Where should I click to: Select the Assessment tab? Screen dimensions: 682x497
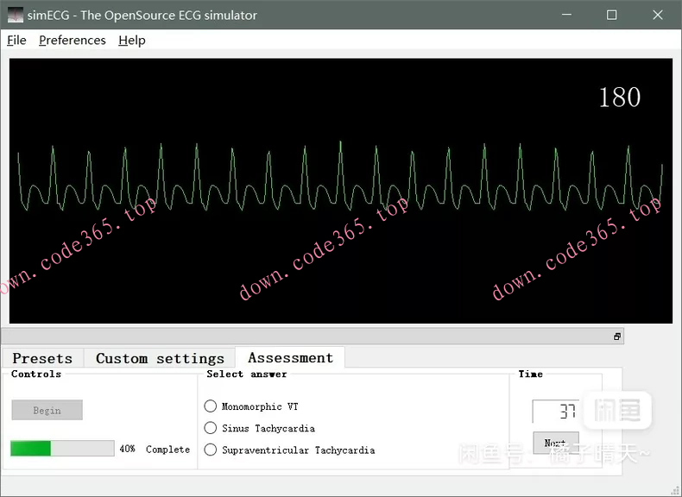[290, 357]
